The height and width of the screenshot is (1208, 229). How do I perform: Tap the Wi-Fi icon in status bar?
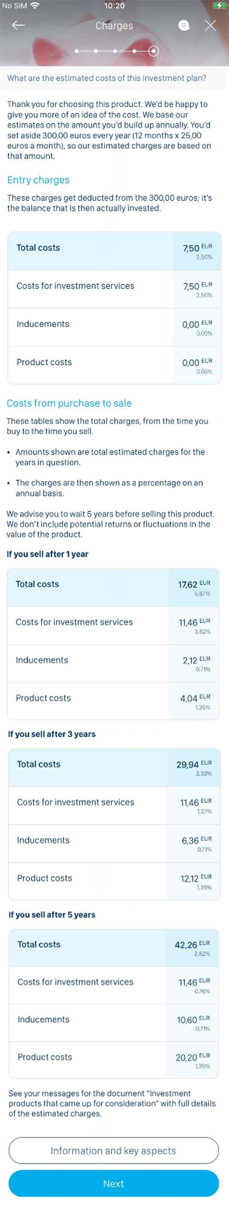pos(34,6)
